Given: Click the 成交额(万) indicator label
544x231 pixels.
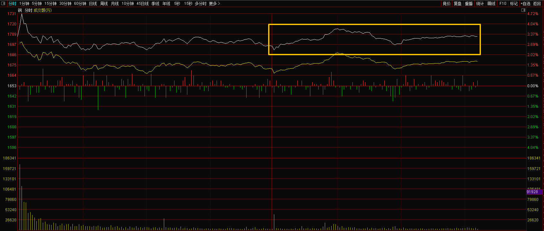Looking at the screenshot, I should [x=42, y=10].
